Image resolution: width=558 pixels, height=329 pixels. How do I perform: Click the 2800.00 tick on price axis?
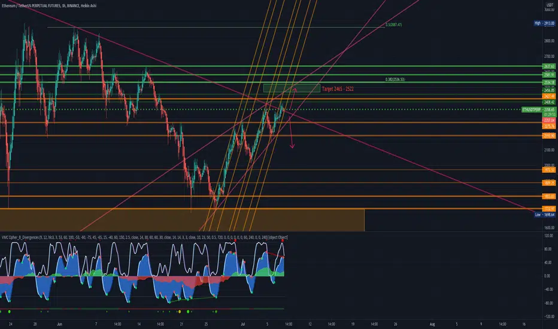pos(549,41)
